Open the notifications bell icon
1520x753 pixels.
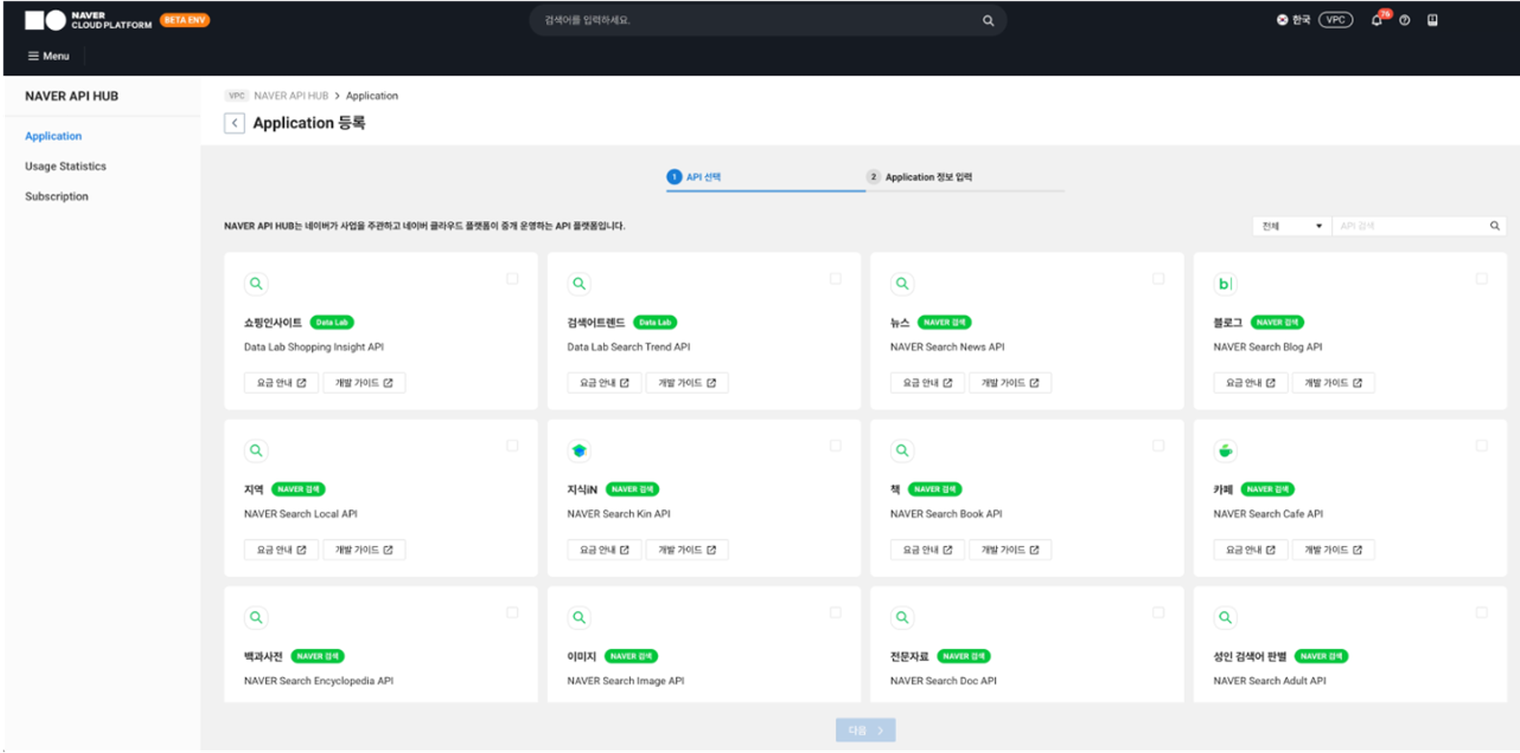click(x=1377, y=21)
